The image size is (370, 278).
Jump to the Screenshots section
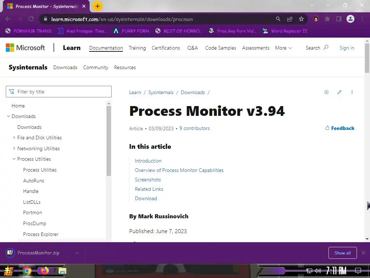[148, 180]
